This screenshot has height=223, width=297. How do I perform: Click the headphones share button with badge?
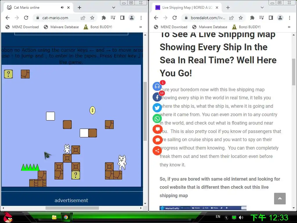157,87
